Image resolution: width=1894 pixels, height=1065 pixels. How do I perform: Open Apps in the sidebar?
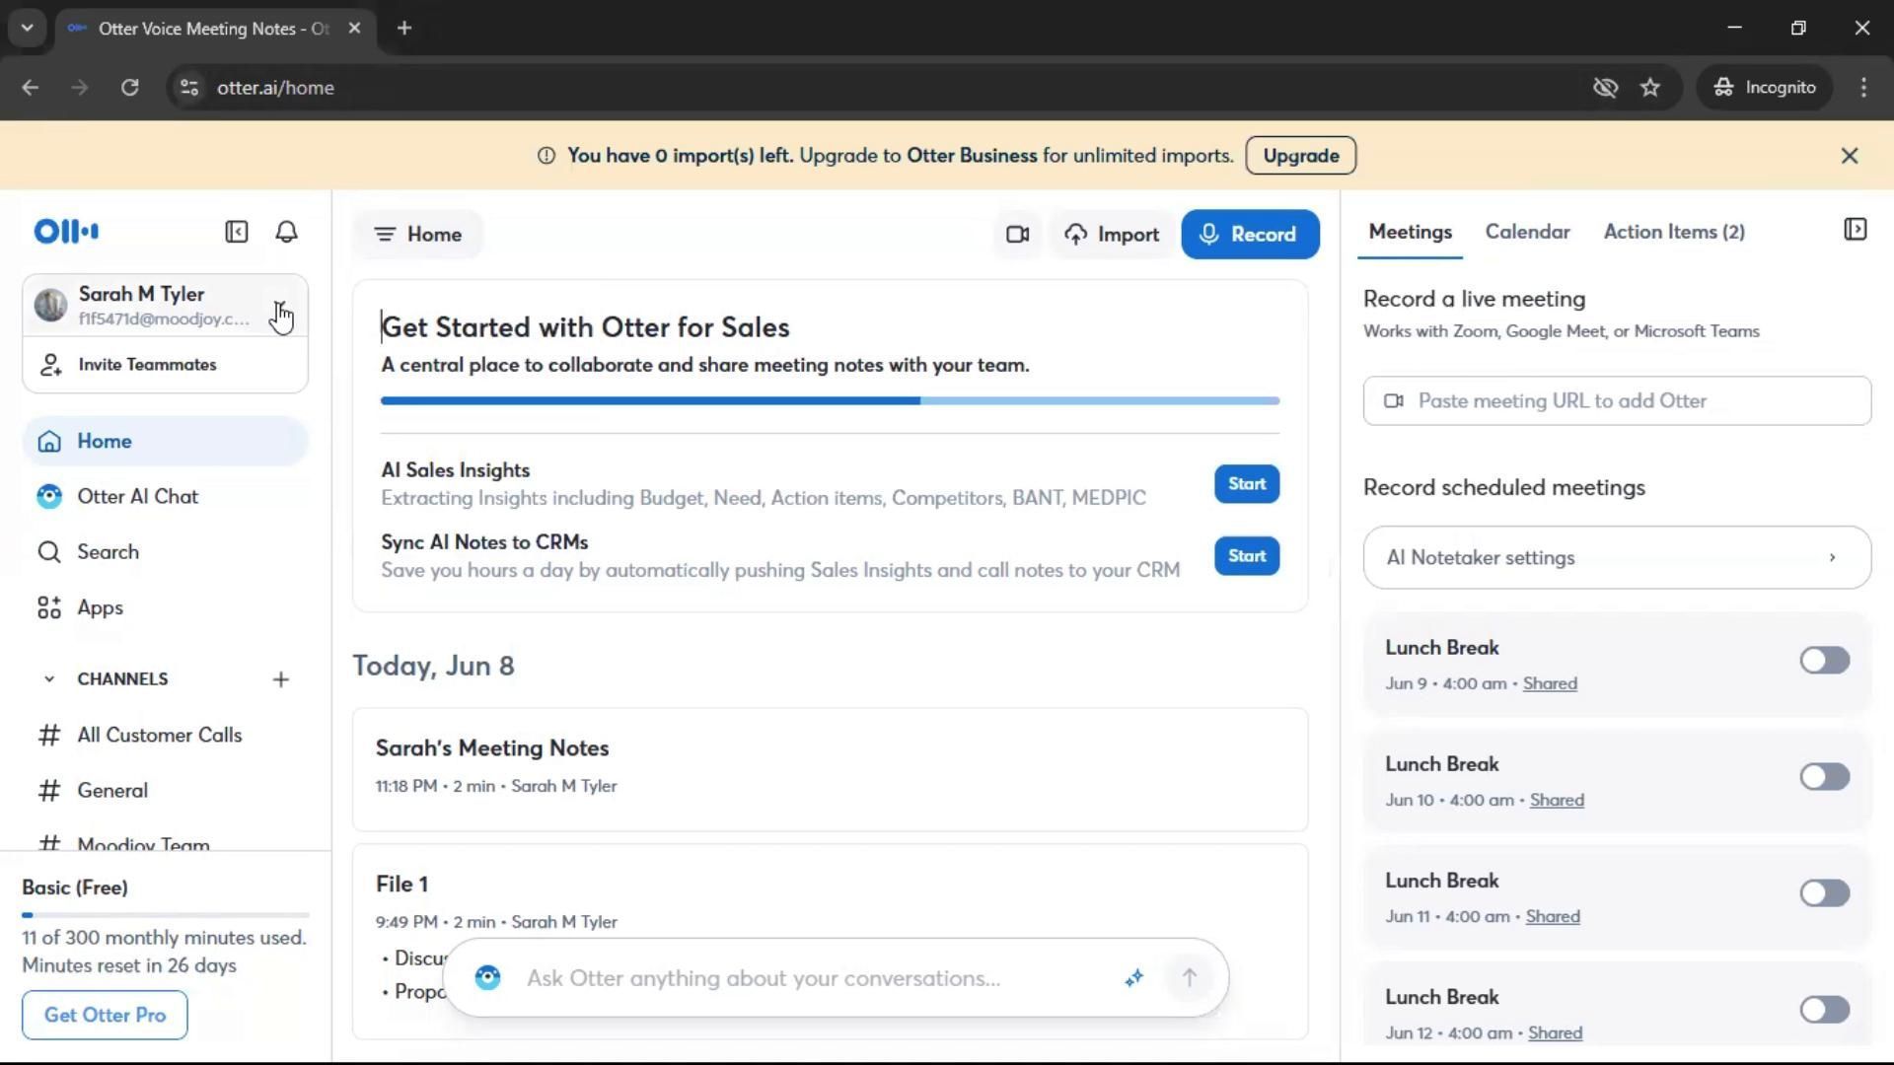coord(100,608)
